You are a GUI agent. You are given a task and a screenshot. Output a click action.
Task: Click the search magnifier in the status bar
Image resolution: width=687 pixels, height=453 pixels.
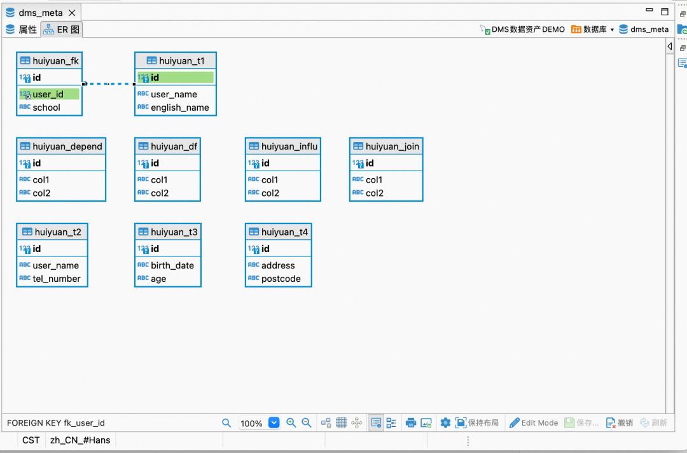[x=226, y=422]
